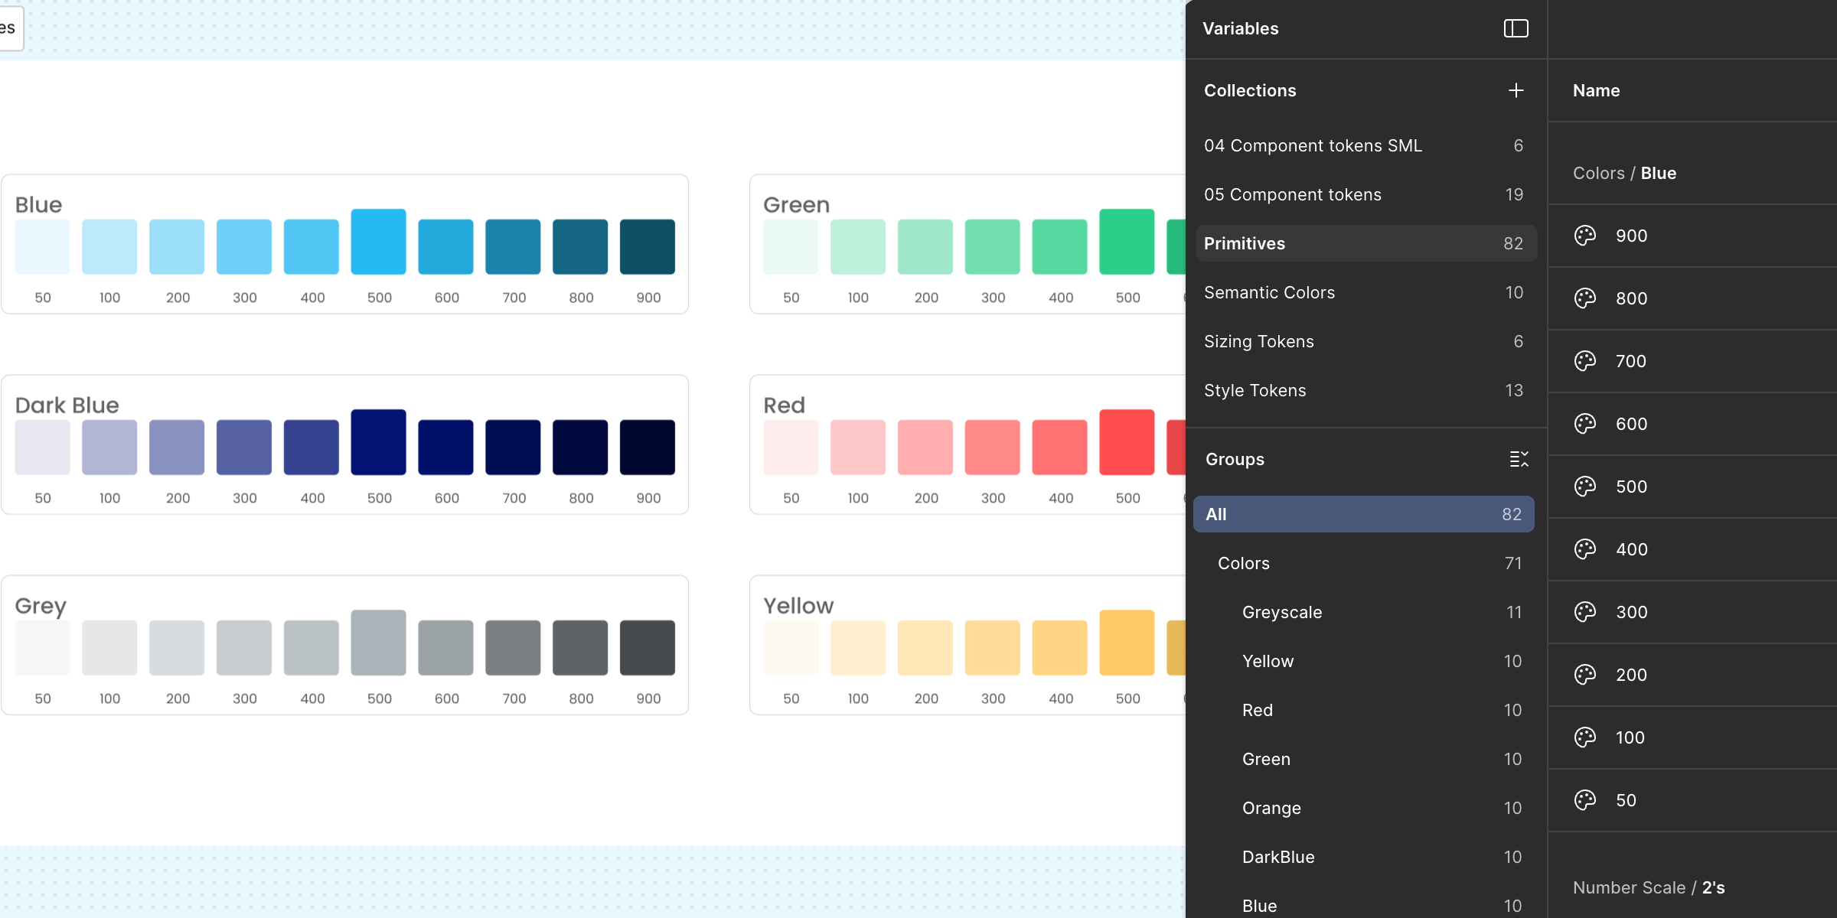This screenshot has width=1837, height=918.
Task: Click the palette icon for variable 50
Action: coord(1585,800)
